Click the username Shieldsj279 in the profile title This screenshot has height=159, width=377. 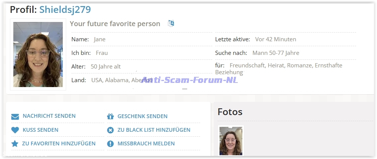[65, 9]
